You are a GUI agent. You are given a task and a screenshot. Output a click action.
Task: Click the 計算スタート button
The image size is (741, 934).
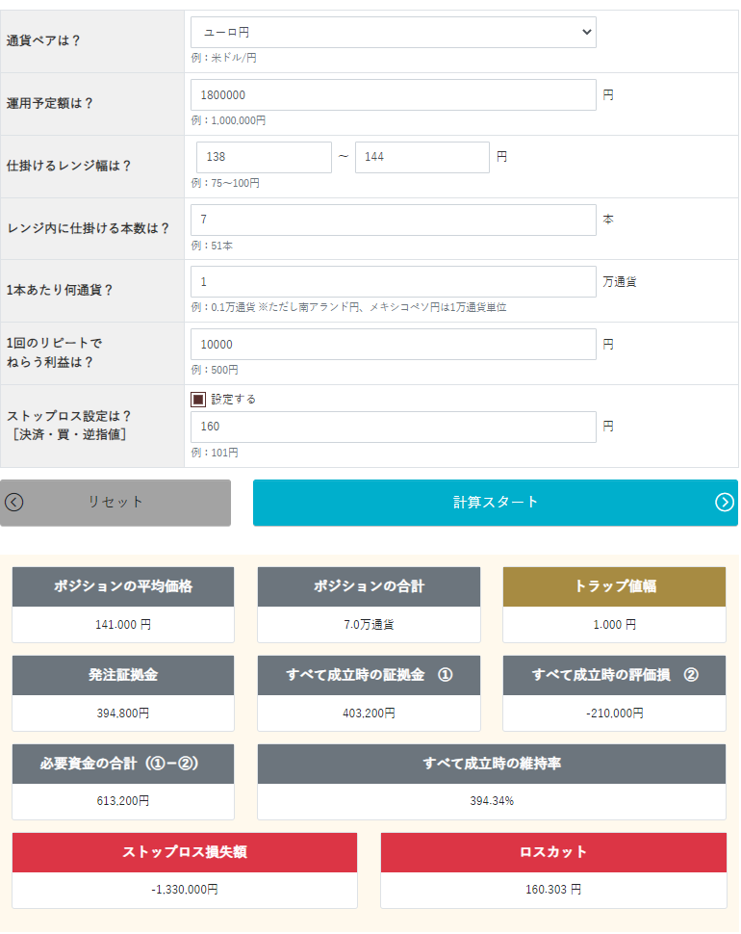[496, 502]
